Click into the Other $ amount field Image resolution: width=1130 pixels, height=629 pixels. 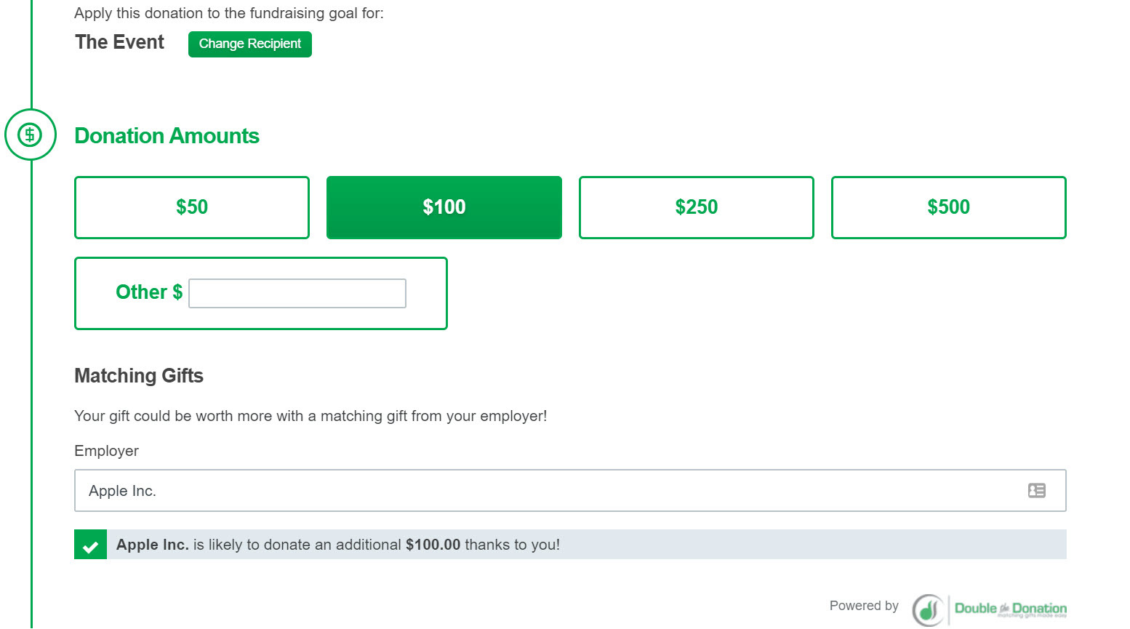(297, 293)
